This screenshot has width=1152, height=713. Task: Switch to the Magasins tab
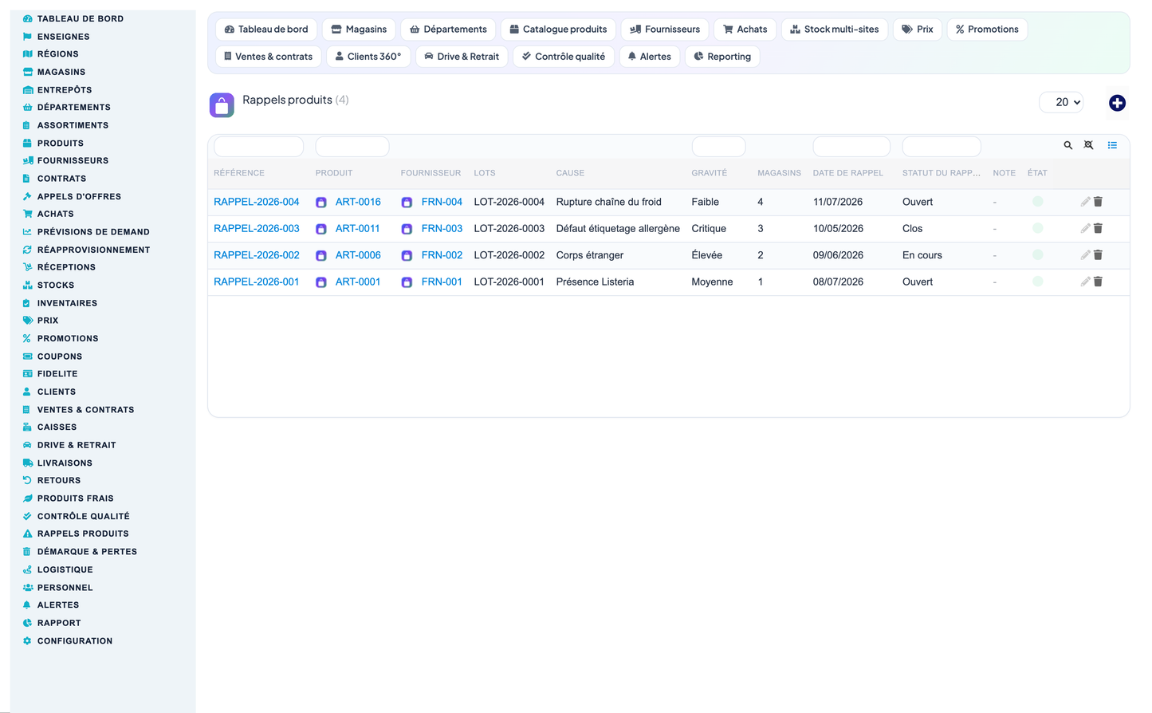point(359,30)
